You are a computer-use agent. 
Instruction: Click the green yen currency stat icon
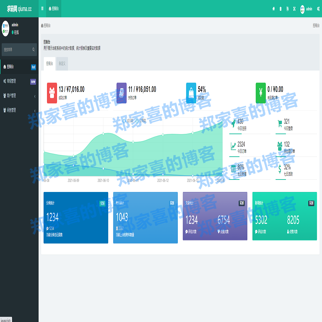pos(261,93)
